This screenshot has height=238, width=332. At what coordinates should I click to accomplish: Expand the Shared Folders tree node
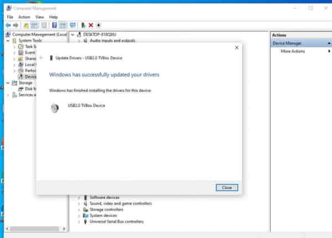14,59
